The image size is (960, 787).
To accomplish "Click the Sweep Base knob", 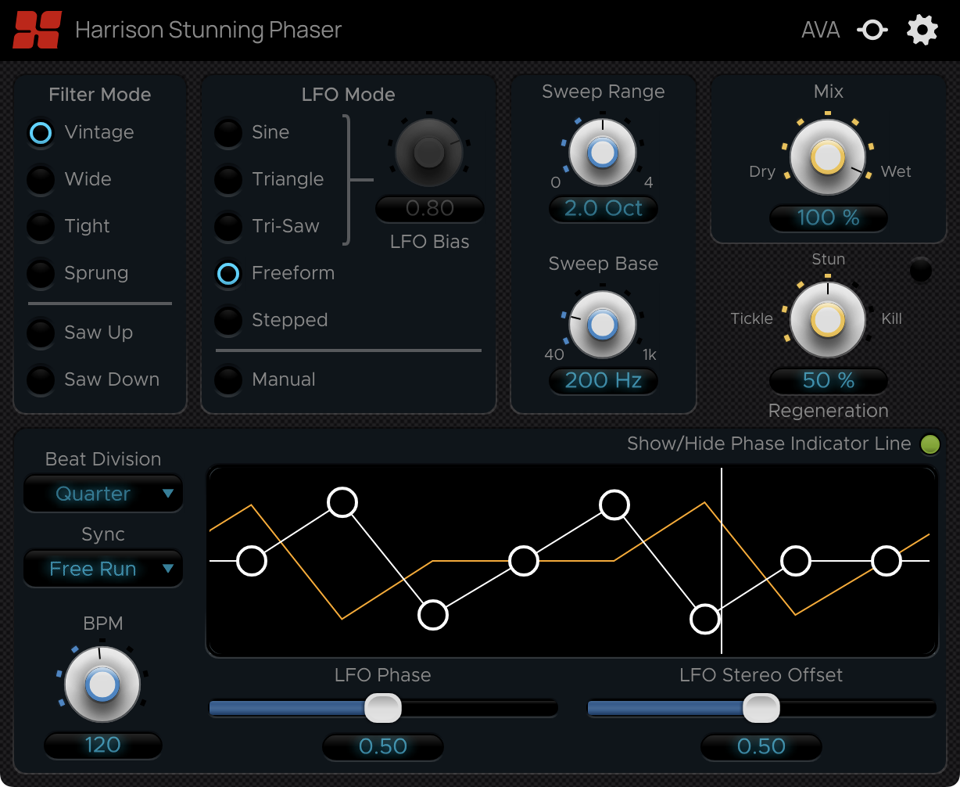I will tap(602, 324).
